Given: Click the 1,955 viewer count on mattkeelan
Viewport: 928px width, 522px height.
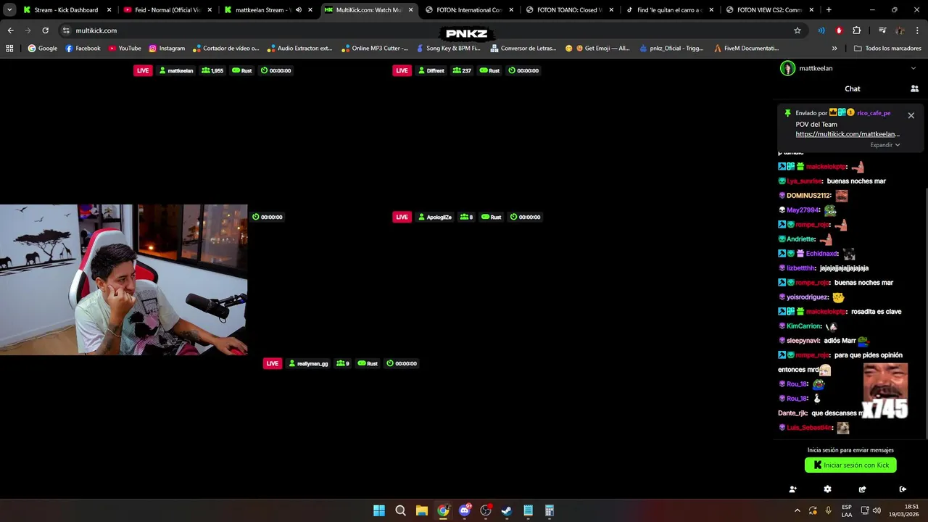Looking at the screenshot, I should coord(212,70).
